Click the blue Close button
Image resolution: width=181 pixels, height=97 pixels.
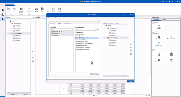pos(130,82)
